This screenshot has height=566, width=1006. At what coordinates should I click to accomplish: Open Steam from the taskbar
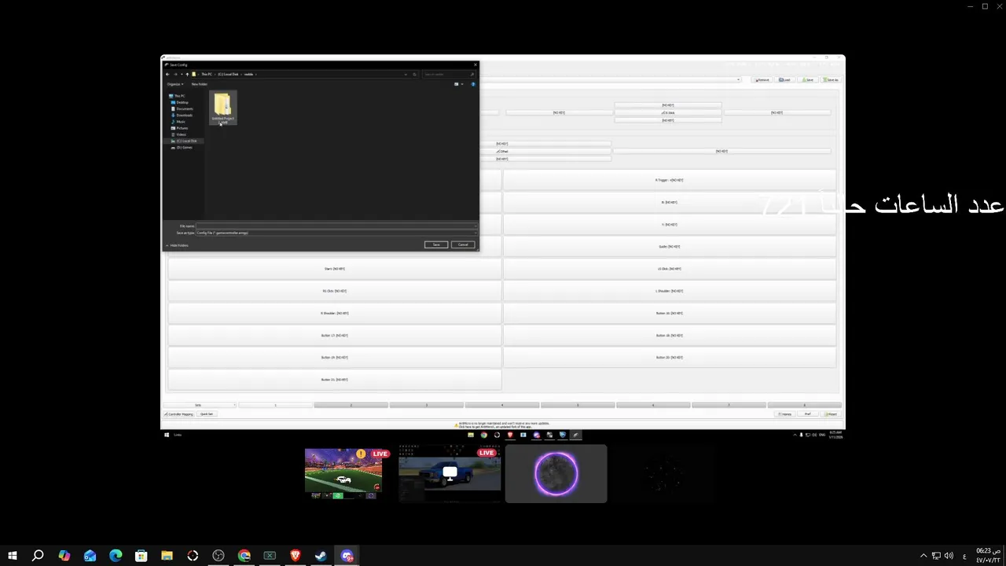pos(321,556)
